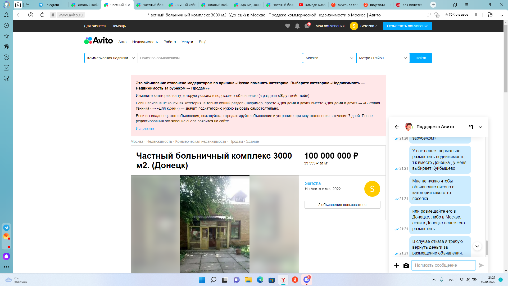Open the Услуги category menu
Viewport: 508px width, 286px height.
pyautogui.click(x=187, y=42)
